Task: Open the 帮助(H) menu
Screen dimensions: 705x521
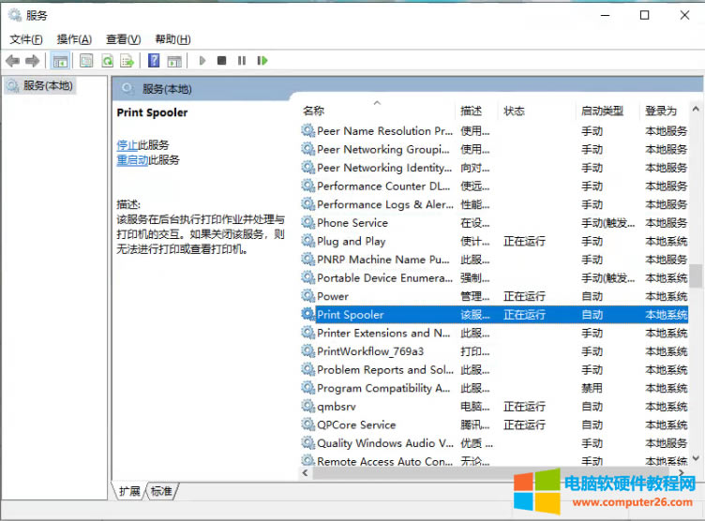Action: (x=172, y=39)
